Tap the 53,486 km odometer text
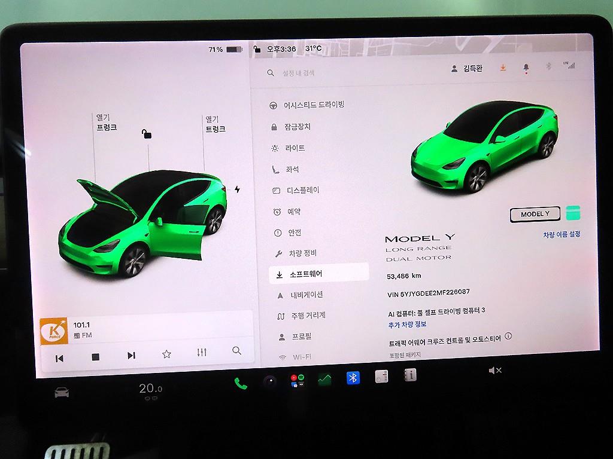Viewport: 613px width, 459px height. pyautogui.click(x=404, y=276)
